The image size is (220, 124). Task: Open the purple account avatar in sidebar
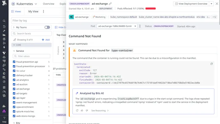coord(4,111)
